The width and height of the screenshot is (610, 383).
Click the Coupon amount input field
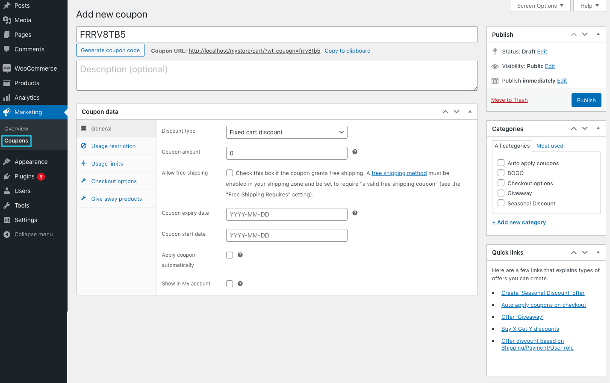[x=286, y=153]
